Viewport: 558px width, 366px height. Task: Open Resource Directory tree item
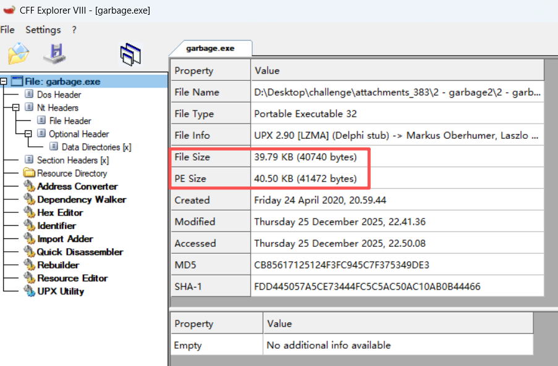click(72, 173)
